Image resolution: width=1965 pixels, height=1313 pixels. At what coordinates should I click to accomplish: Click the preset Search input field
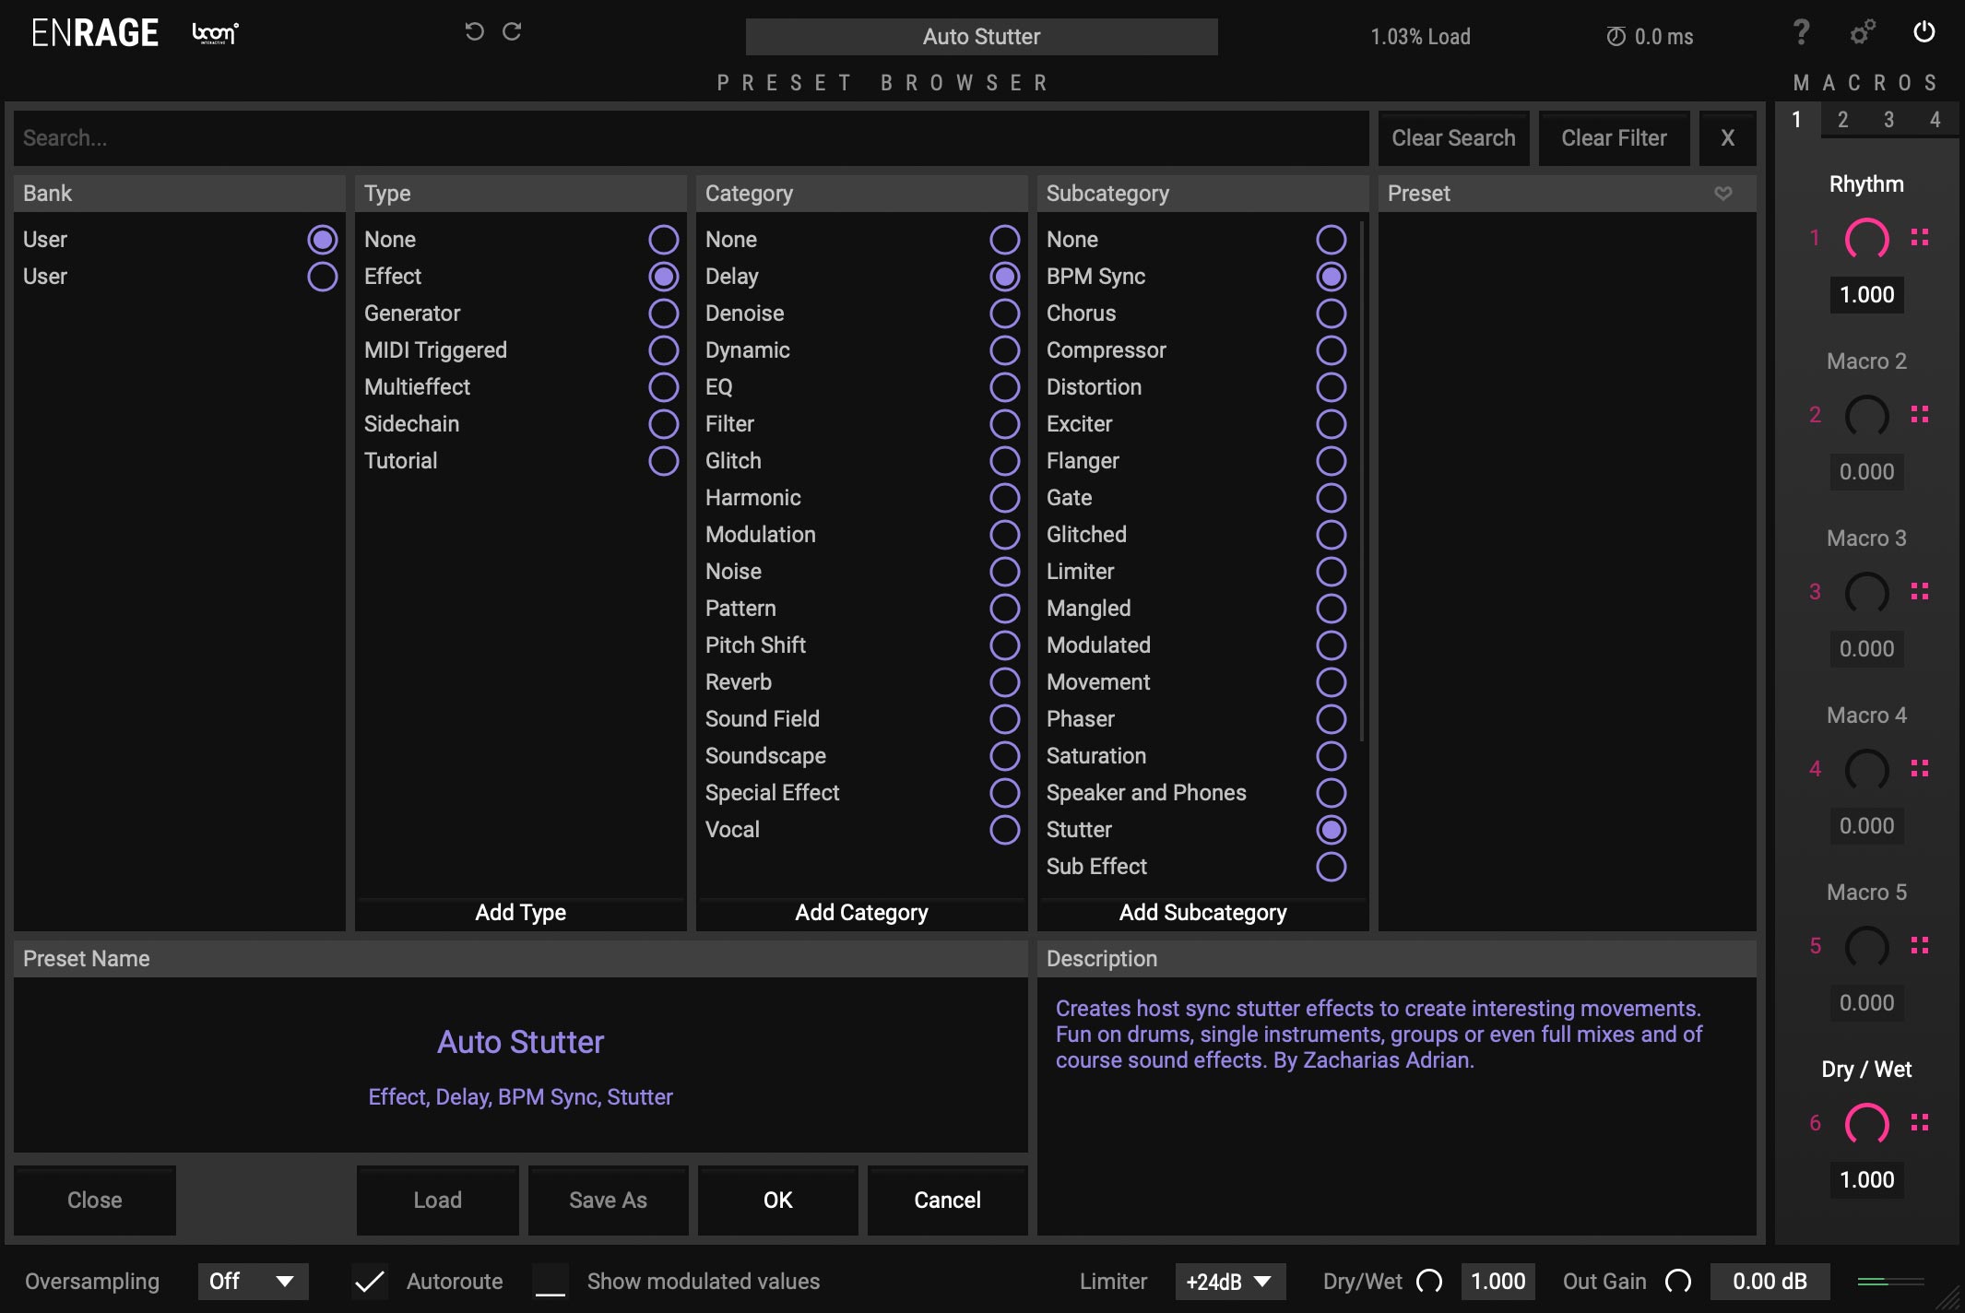click(690, 138)
